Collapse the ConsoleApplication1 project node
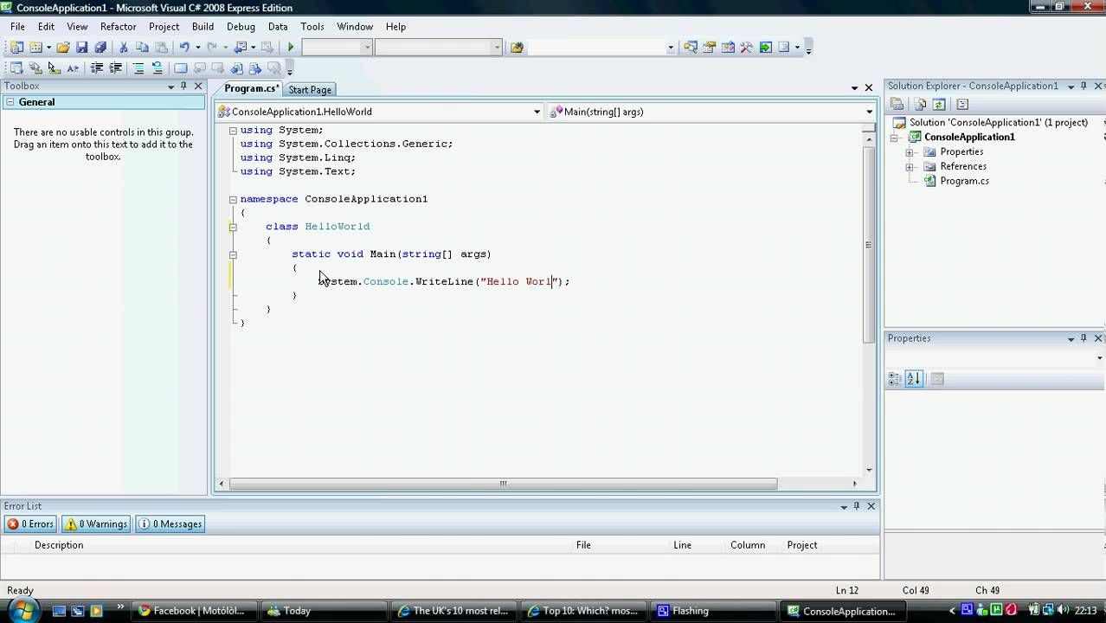 pyautogui.click(x=895, y=137)
